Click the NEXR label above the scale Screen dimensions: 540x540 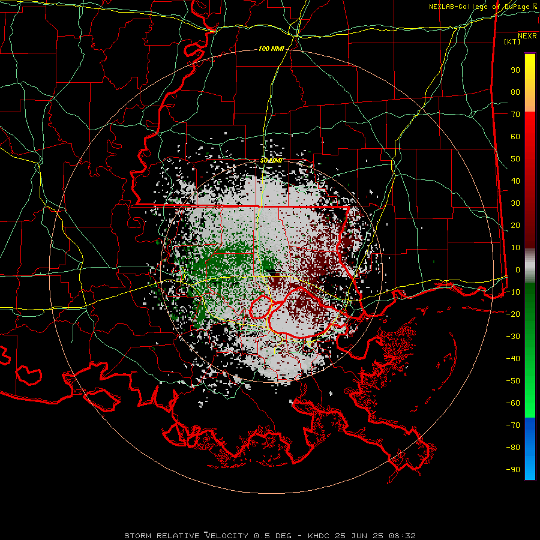(527, 36)
